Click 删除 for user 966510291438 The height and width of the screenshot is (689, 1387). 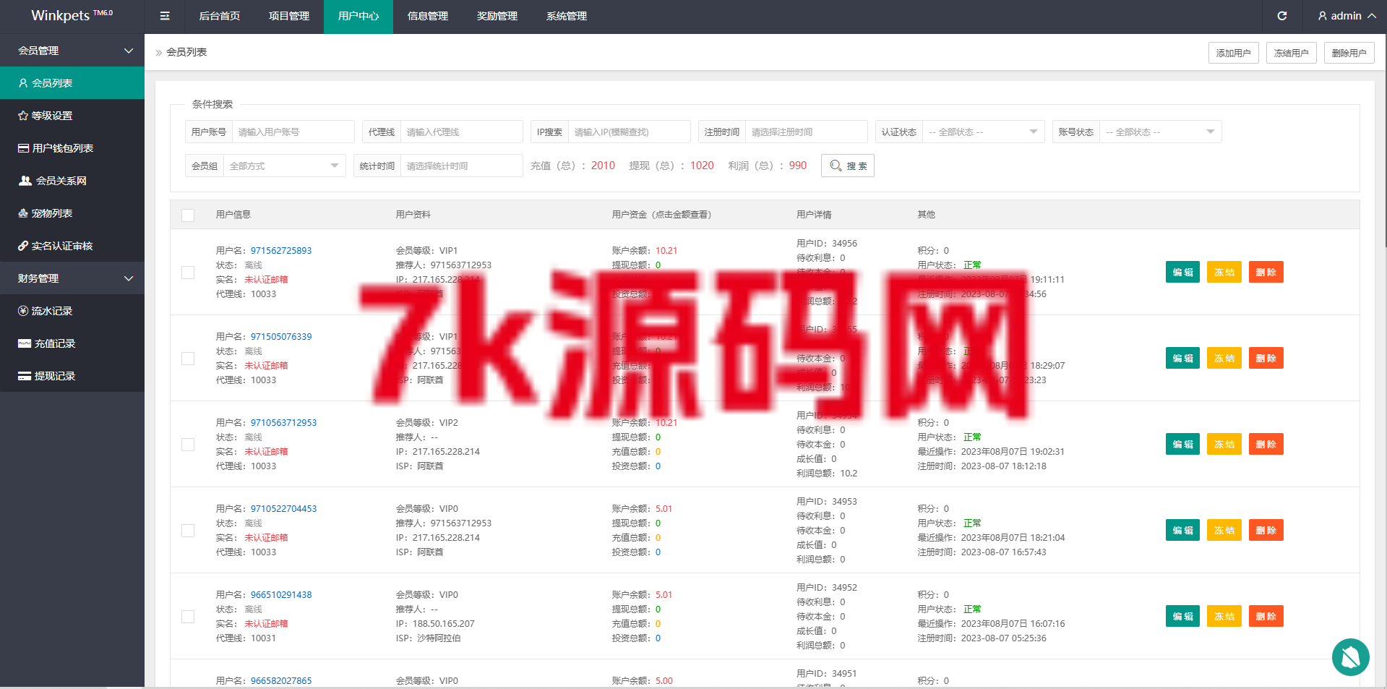(1266, 616)
